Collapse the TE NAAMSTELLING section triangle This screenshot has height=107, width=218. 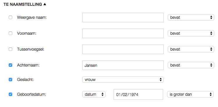(44, 4)
